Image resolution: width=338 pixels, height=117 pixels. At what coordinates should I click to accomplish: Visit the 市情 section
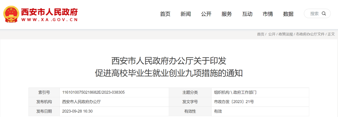tap(268, 14)
